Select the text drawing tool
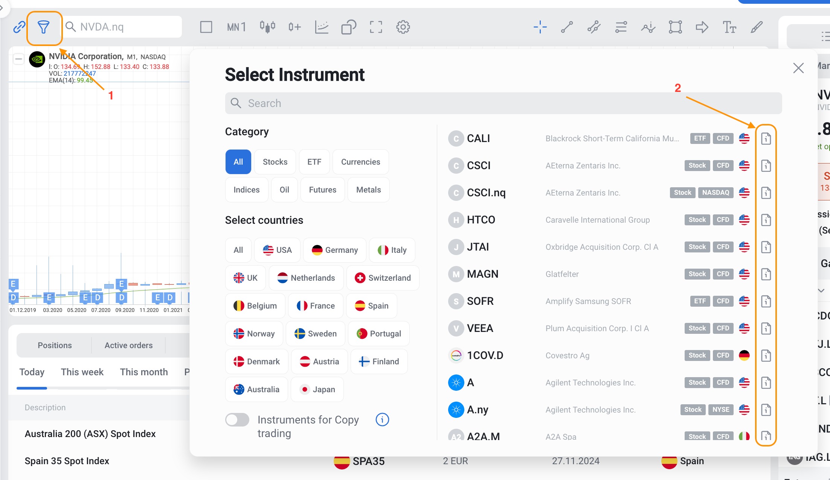This screenshot has width=830, height=480. tap(729, 27)
